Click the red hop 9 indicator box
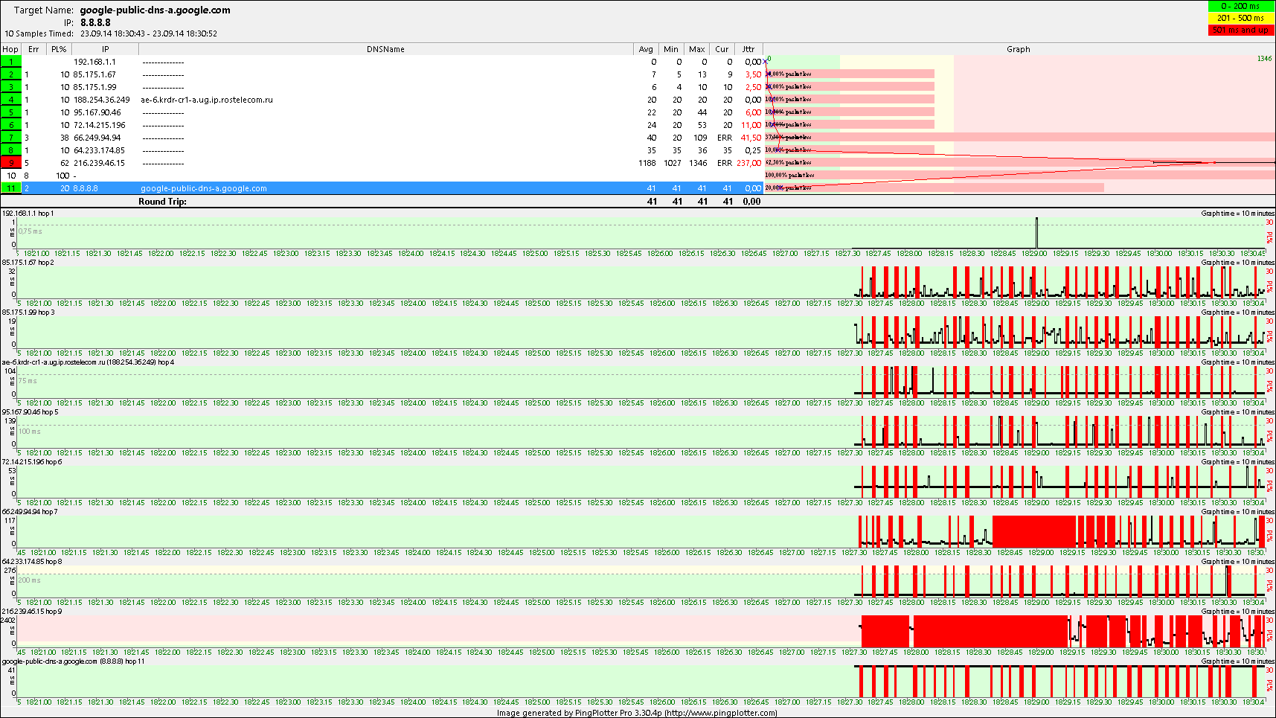 tap(11, 163)
